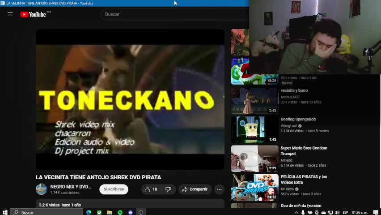The height and width of the screenshot is (215, 381).
Task: Select the Bootleg SpongeBob thumbnail
Action: tap(254, 129)
